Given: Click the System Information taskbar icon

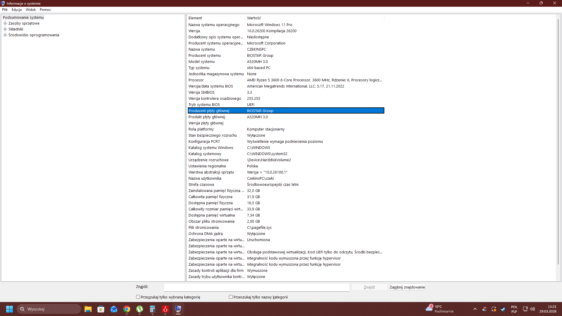Looking at the screenshot, I should pos(178,309).
